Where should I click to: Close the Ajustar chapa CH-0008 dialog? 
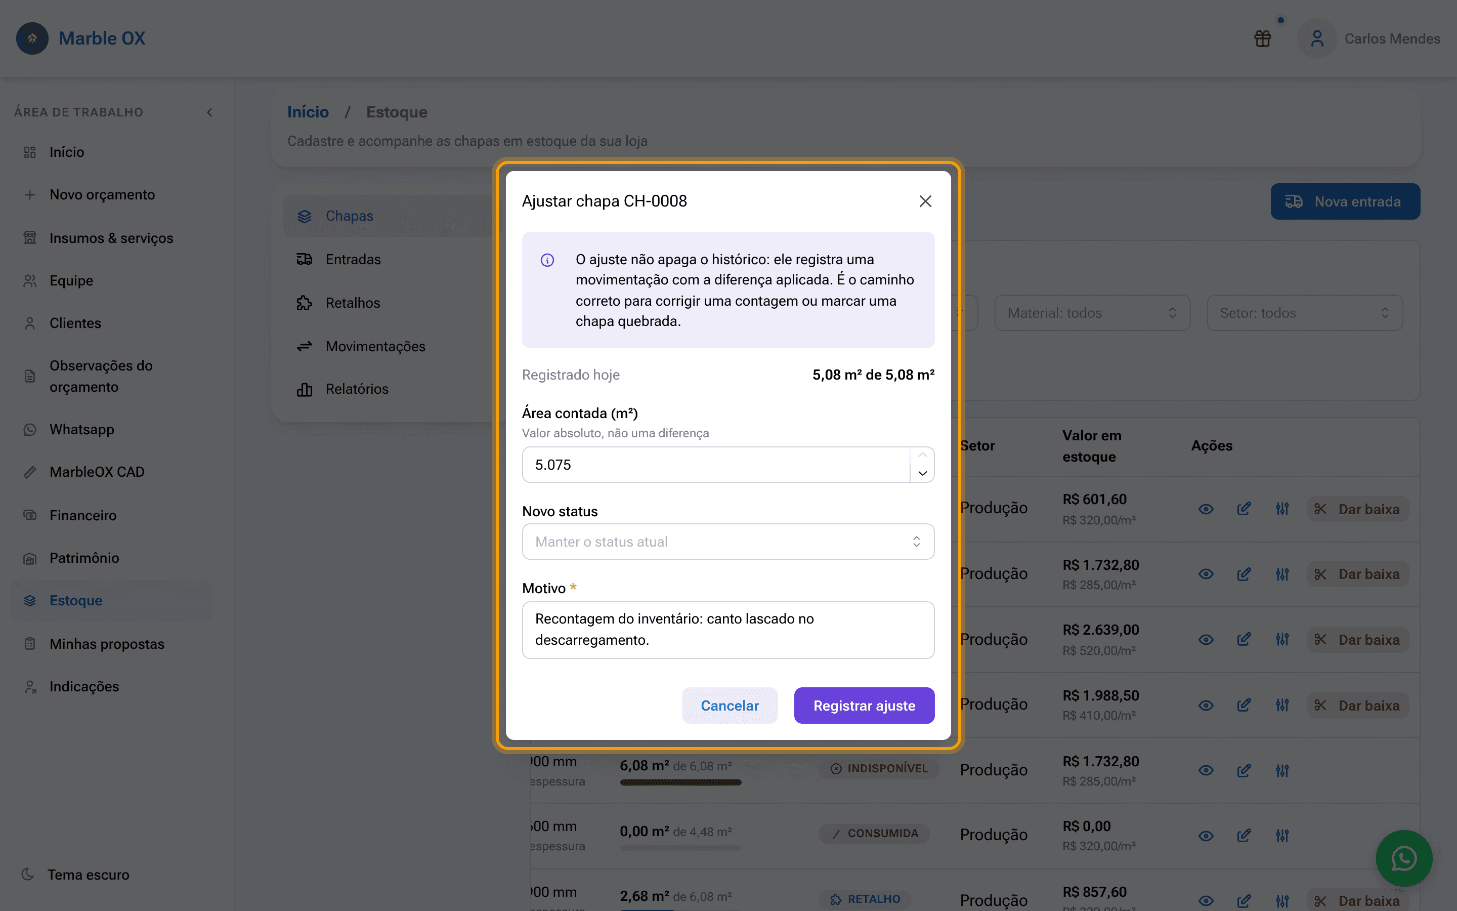925,201
